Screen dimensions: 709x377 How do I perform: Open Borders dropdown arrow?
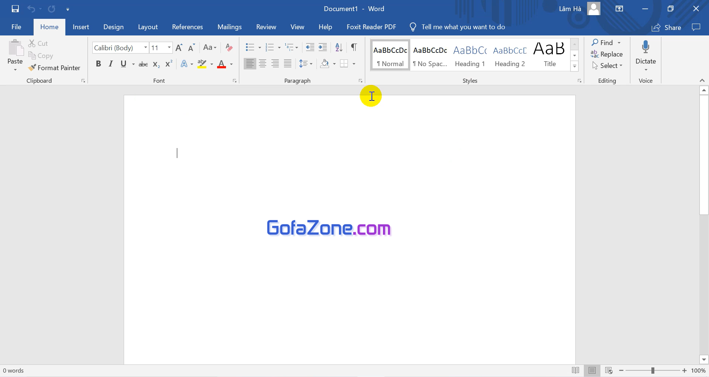(354, 64)
